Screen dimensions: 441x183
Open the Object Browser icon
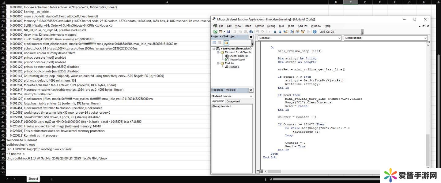tap(303, 32)
